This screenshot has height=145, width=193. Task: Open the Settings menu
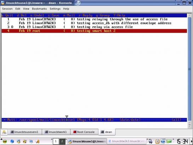(x=55, y=9)
